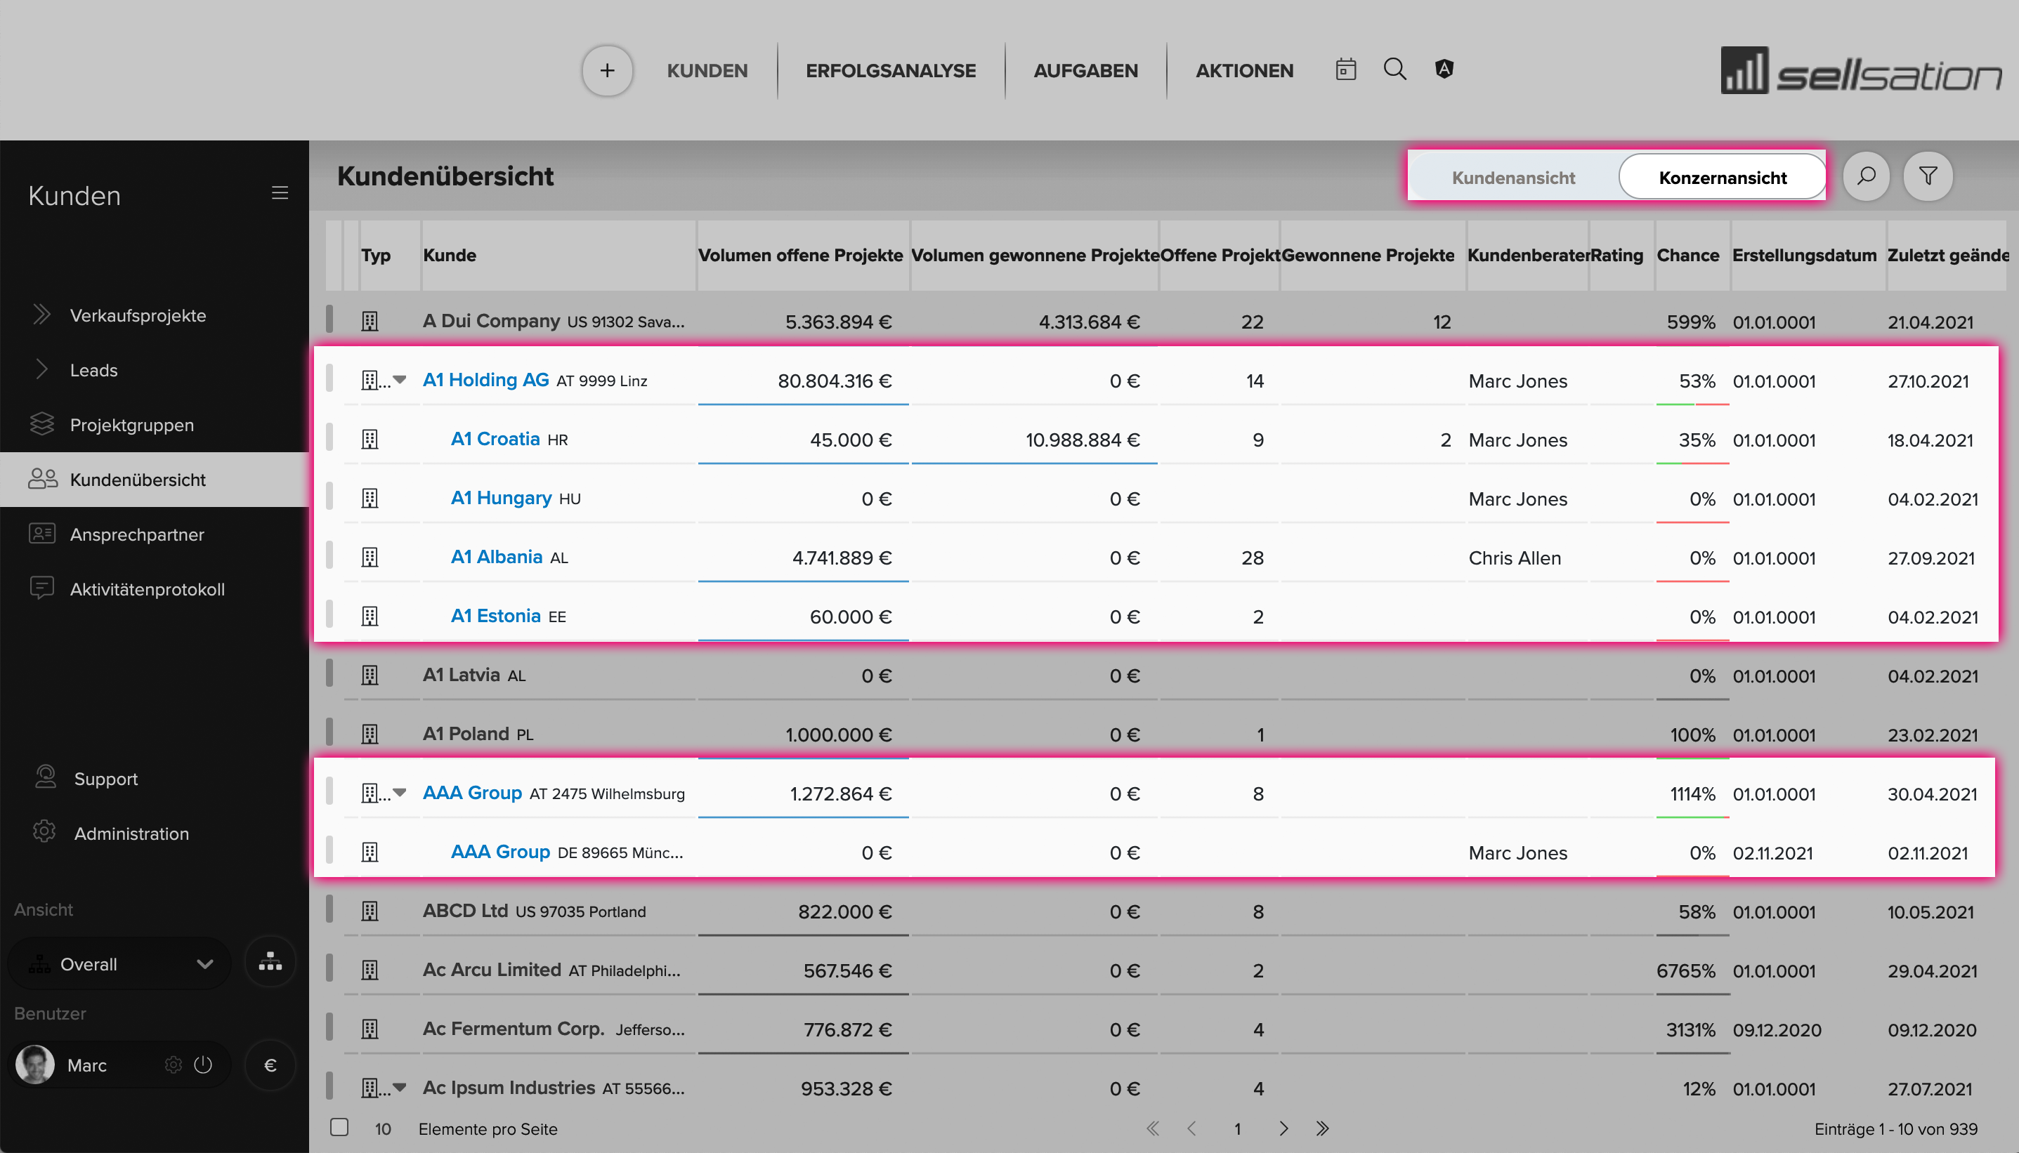Click chance value 53% for A1 Holding AG
The width and height of the screenshot is (2019, 1153).
(1696, 381)
